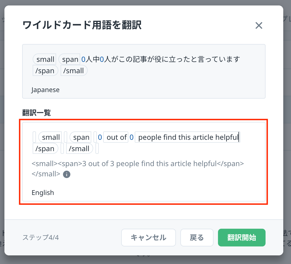This screenshot has width=291, height=264.
Task: Click the second 0 placeholder after "out of"
Action: (x=131, y=137)
